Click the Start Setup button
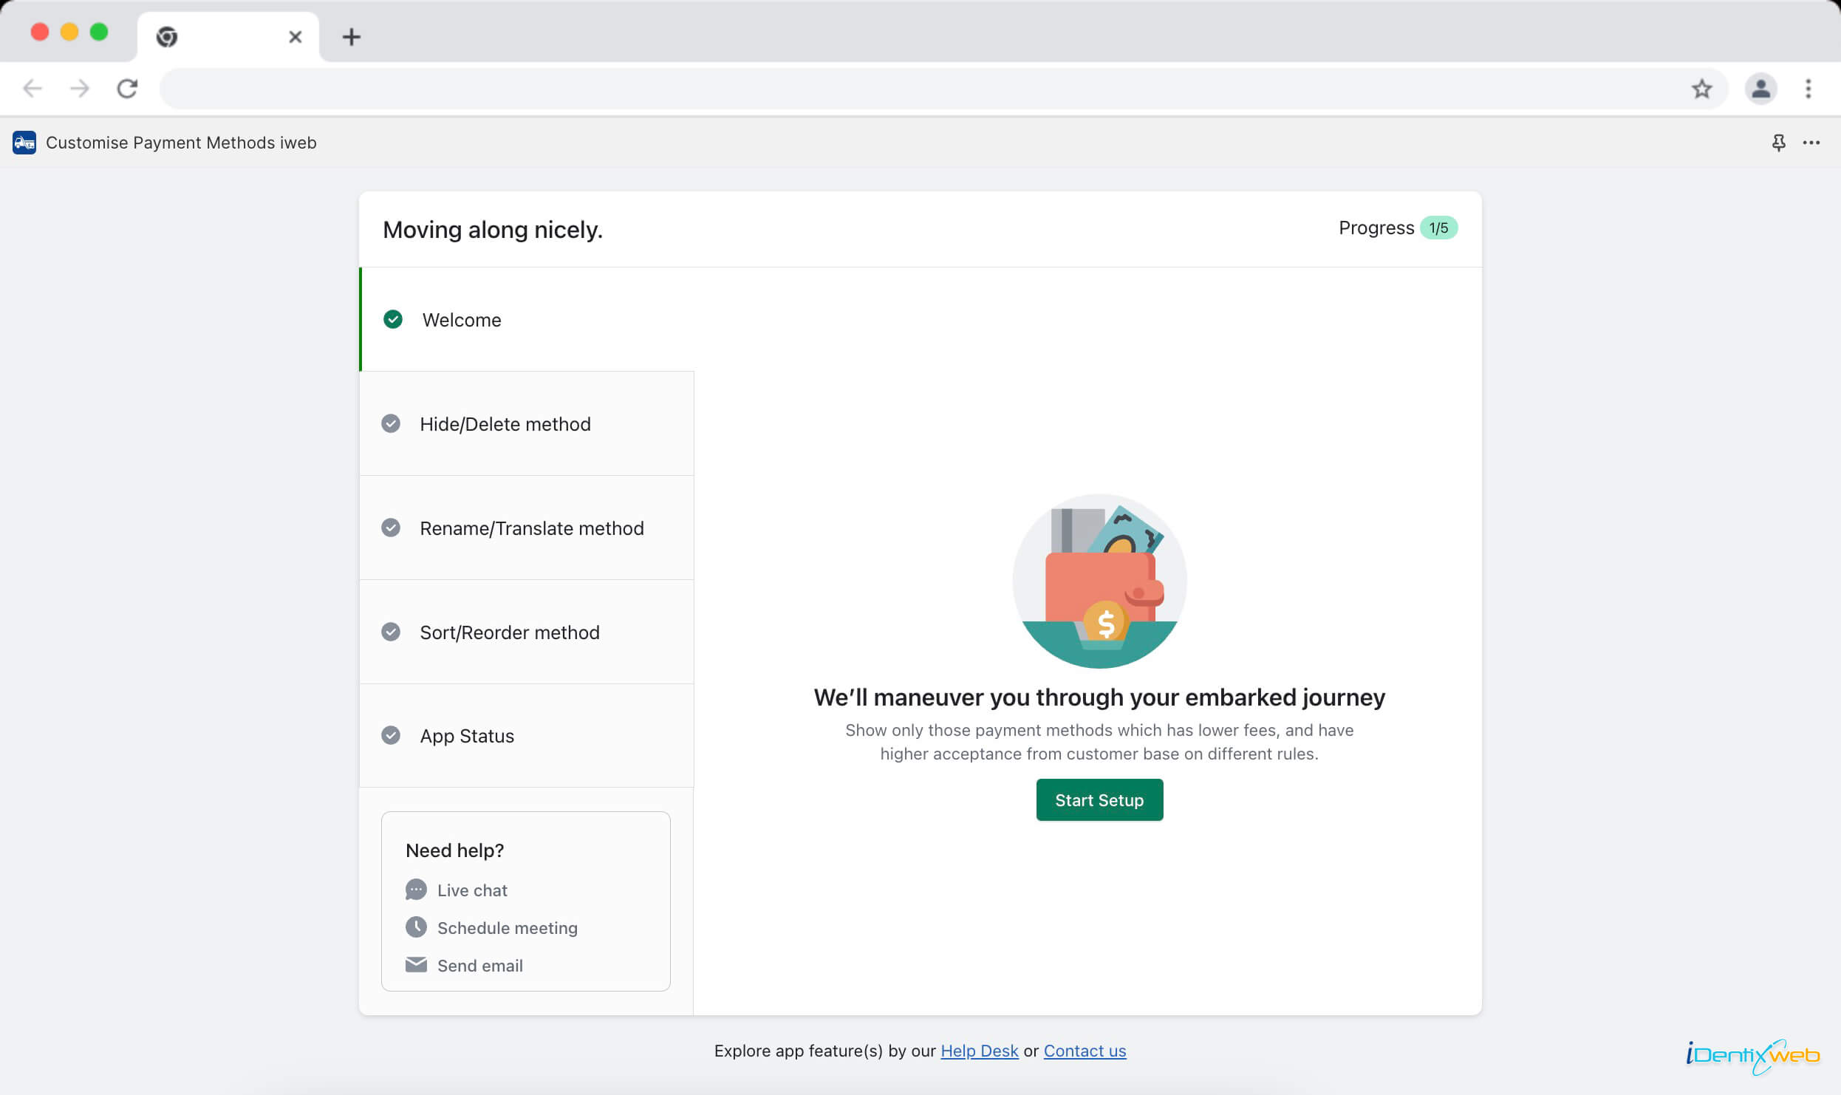This screenshot has width=1841, height=1095. [1099, 799]
